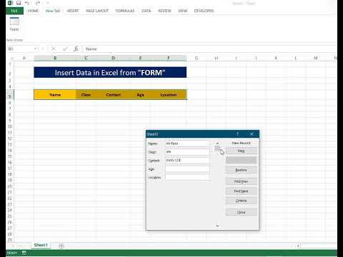This screenshot has width=343, height=257.
Task: Open the DEVELOPER tab
Action: (204, 11)
